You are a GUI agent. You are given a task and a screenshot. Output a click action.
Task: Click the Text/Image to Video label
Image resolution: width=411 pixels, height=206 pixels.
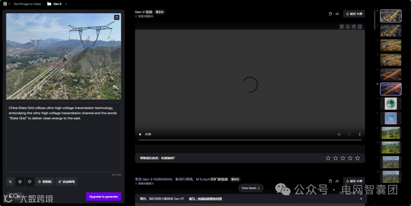coord(27,4)
